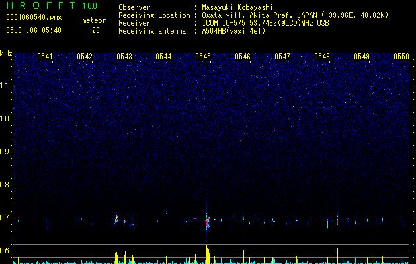Click the HROFFT 1.0.0 title text
This screenshot has height=264, width=416.
[x=52, y=5]
